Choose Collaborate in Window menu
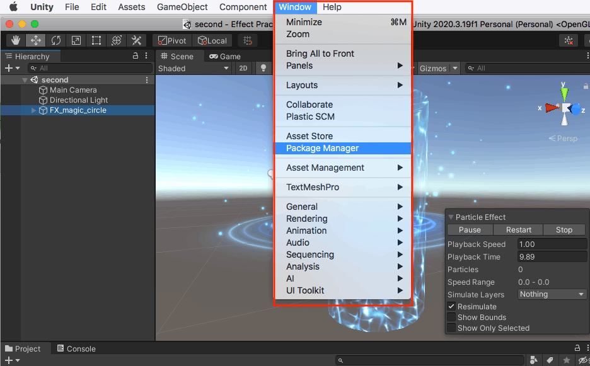Viewport: 590px width, 366px height. (x=343, y=105)
